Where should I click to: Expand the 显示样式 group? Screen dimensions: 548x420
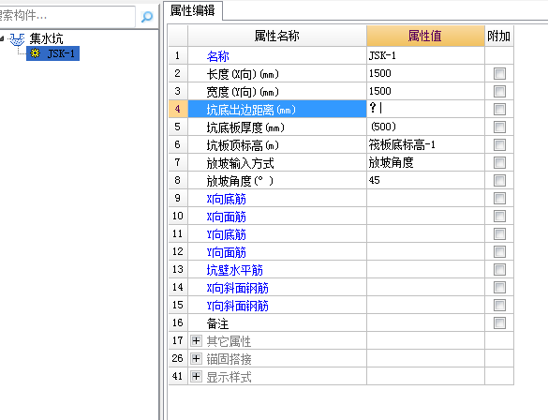[196, 376]
